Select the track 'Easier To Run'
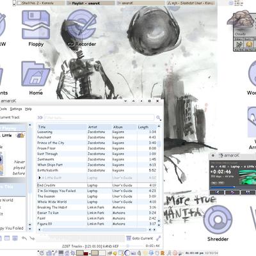Image resolution: width=256 pixels, height=256 pixels. tap(97, 213)
